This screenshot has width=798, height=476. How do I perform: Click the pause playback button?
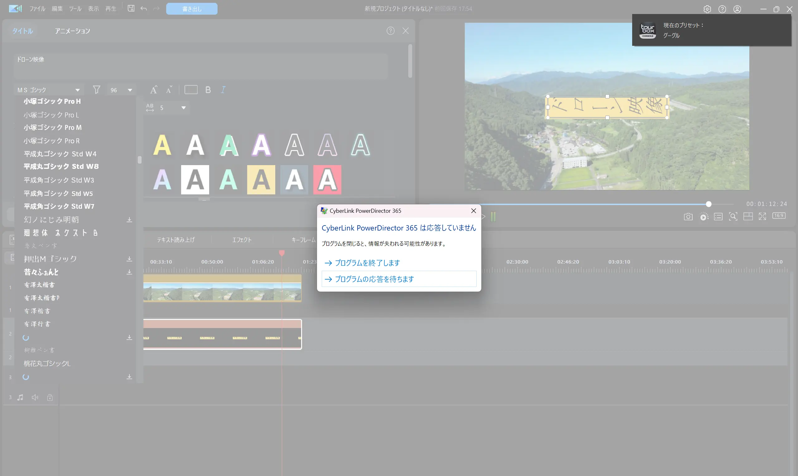pyautogui.click(x=493, y=217)
